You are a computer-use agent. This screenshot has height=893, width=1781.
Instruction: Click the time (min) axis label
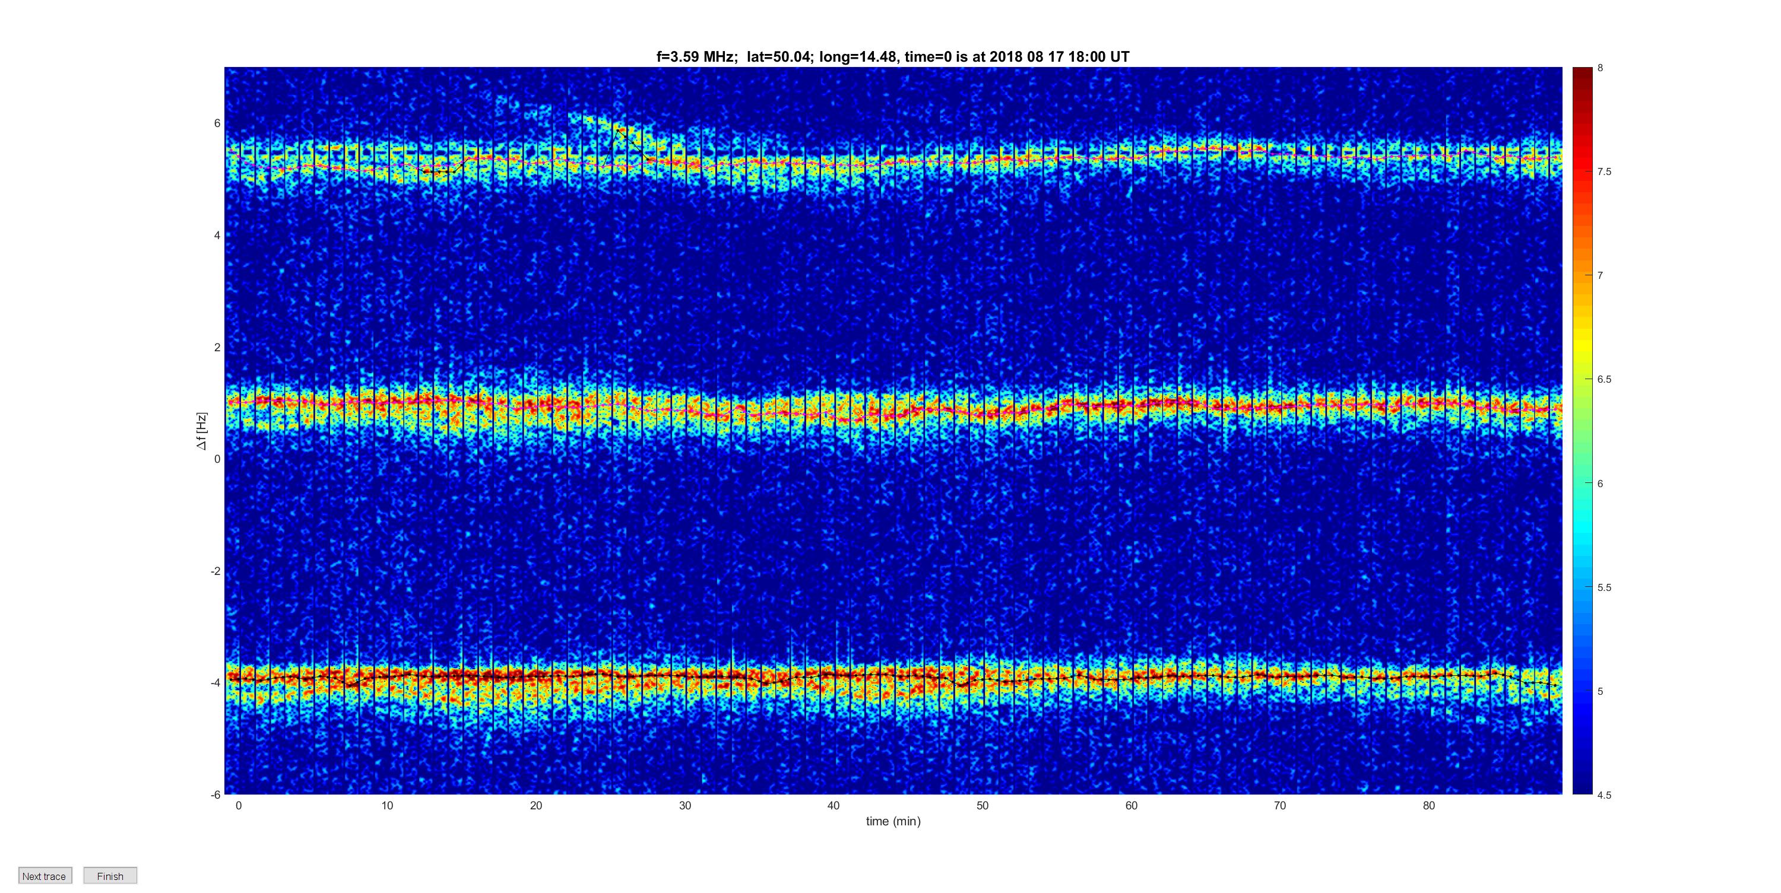(893, 821)
